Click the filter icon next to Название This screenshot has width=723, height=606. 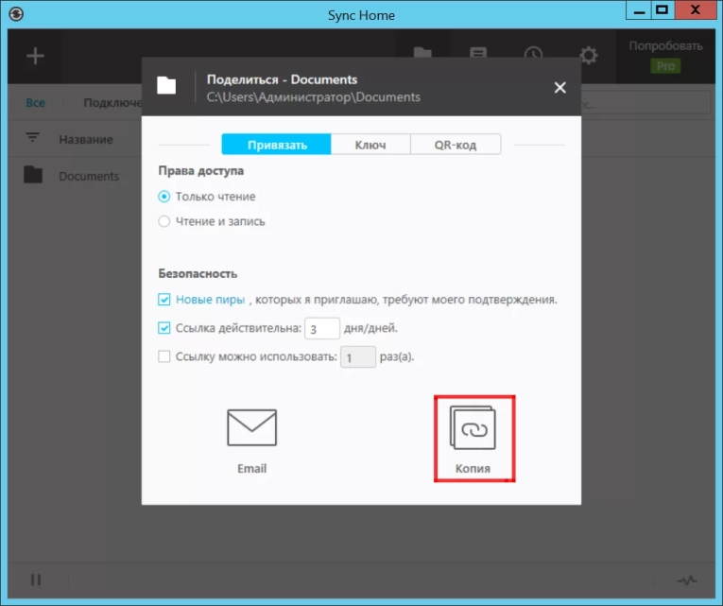[34, 138]
